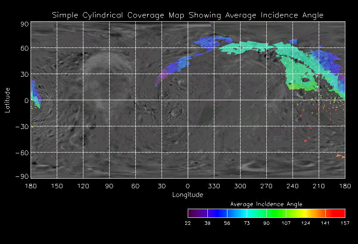Screen dimensions: 358x244
Task: Click the Longitude axis label
Action: (x=188, y=195)
